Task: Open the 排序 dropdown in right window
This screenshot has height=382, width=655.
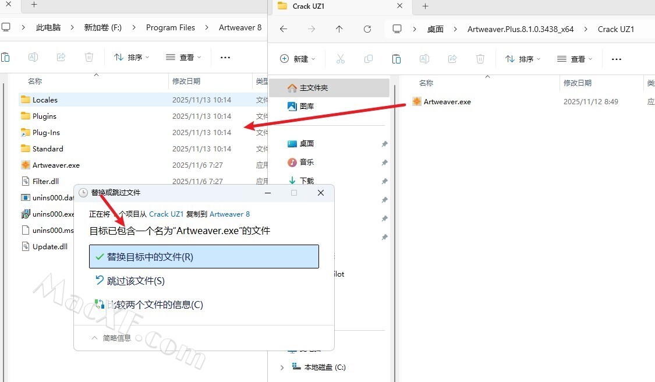Action: (523, 59)
